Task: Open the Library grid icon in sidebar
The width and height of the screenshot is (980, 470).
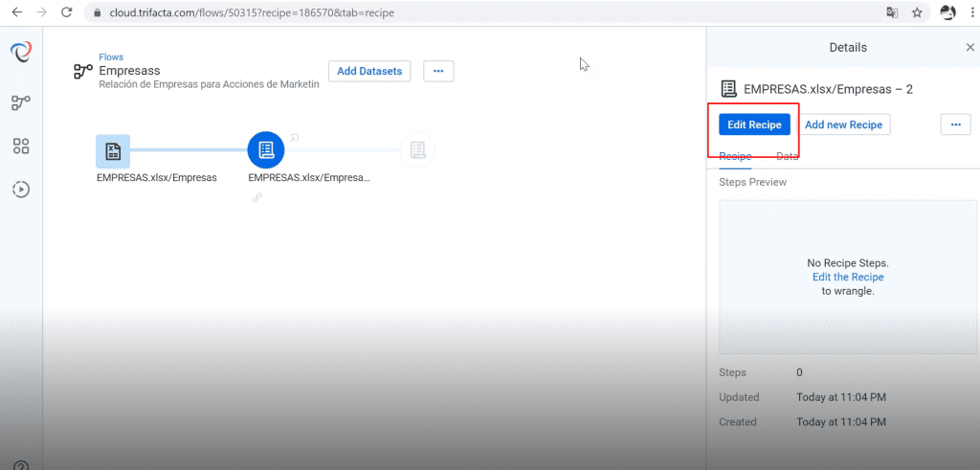Action: (21, 146)
